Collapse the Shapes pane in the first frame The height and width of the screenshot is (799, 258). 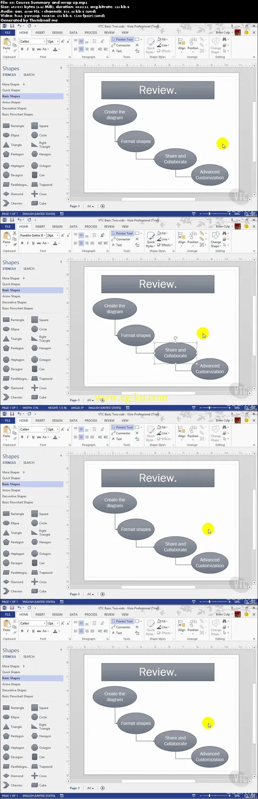(61, 68)
